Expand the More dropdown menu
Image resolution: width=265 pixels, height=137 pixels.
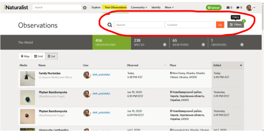point(169,7)
